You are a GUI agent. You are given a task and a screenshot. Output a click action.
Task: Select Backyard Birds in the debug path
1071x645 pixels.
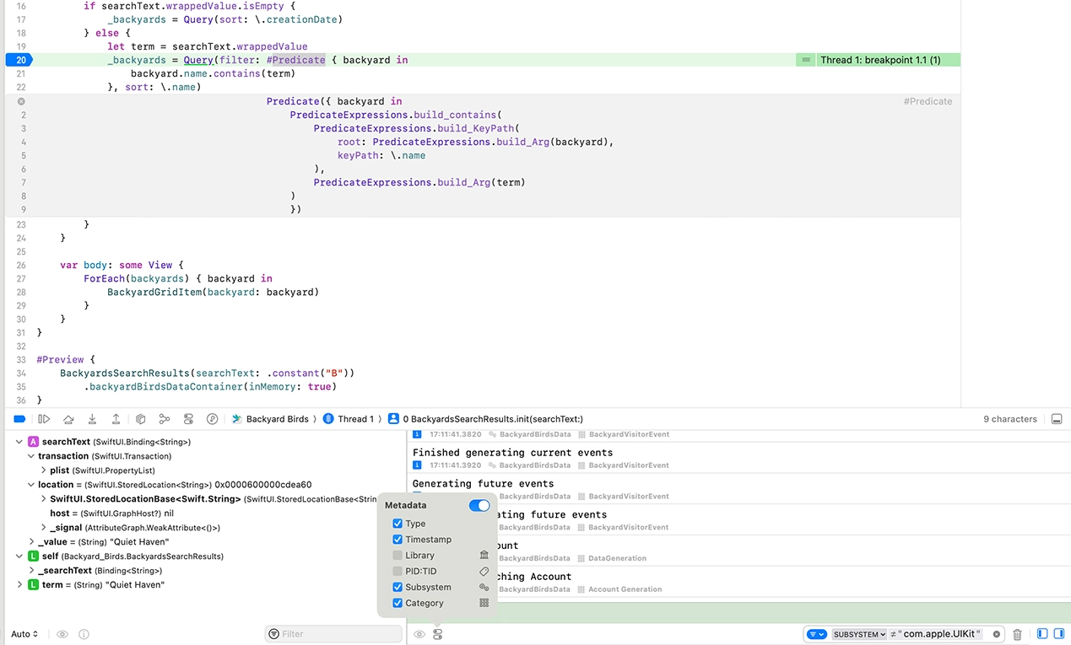(x=270, y=419)
